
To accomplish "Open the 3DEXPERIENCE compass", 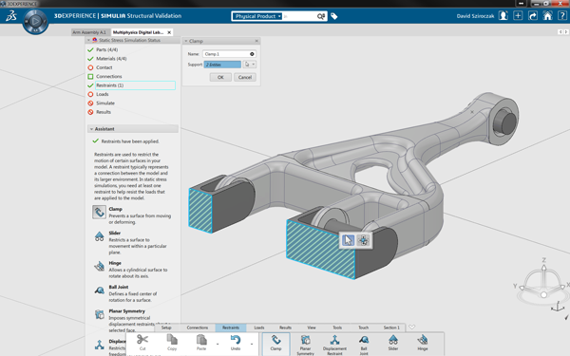I will click(x=35, y=22).
